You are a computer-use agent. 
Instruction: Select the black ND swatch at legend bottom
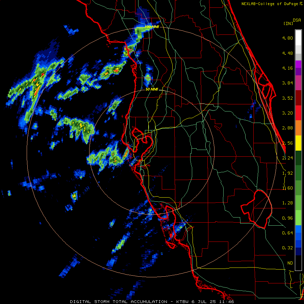pos(298,263)
